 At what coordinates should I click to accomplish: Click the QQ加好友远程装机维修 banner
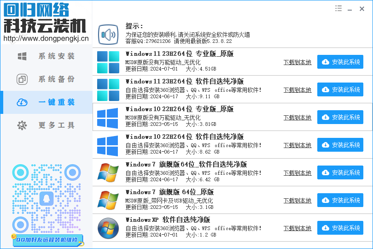[47, 240]
